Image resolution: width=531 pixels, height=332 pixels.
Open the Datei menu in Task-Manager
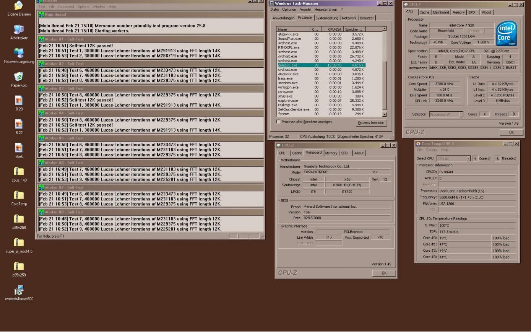(274, 10)
